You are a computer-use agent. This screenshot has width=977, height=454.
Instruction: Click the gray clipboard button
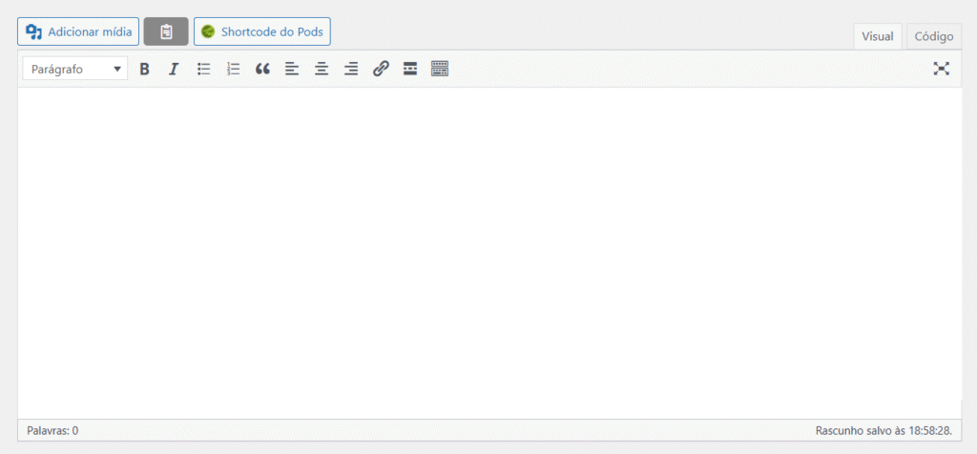click(166, 31)
